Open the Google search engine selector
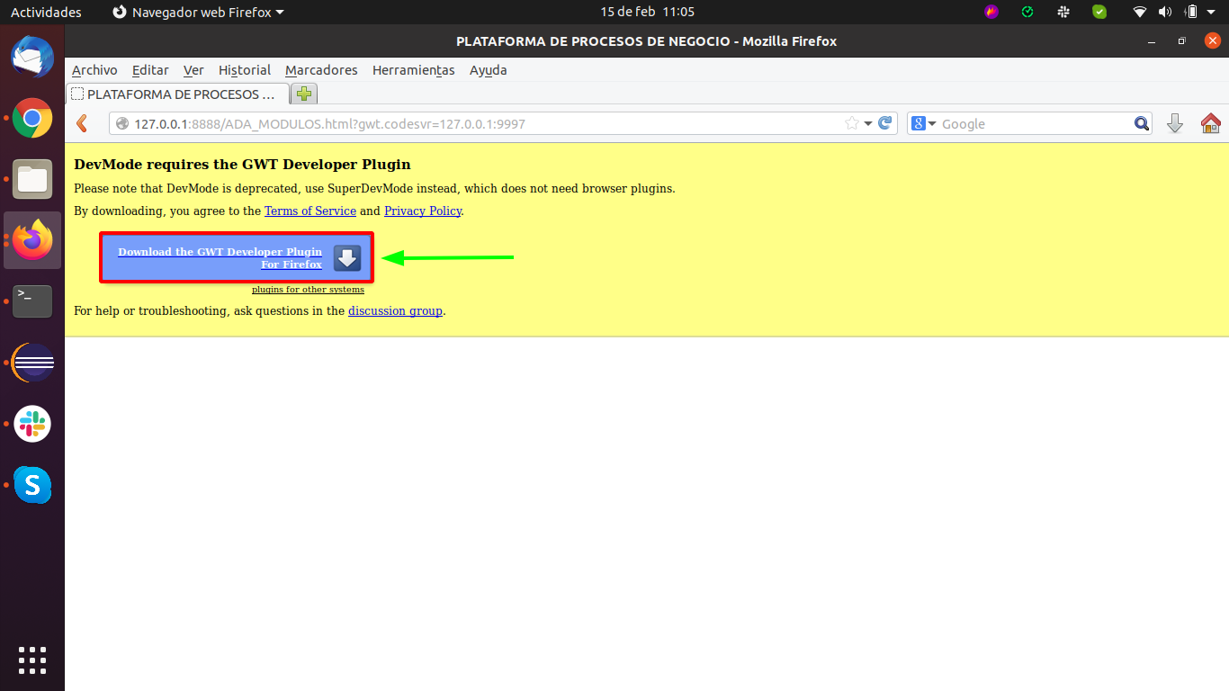The width and height of the screenshot is (1229, 691). click(924, 123)
